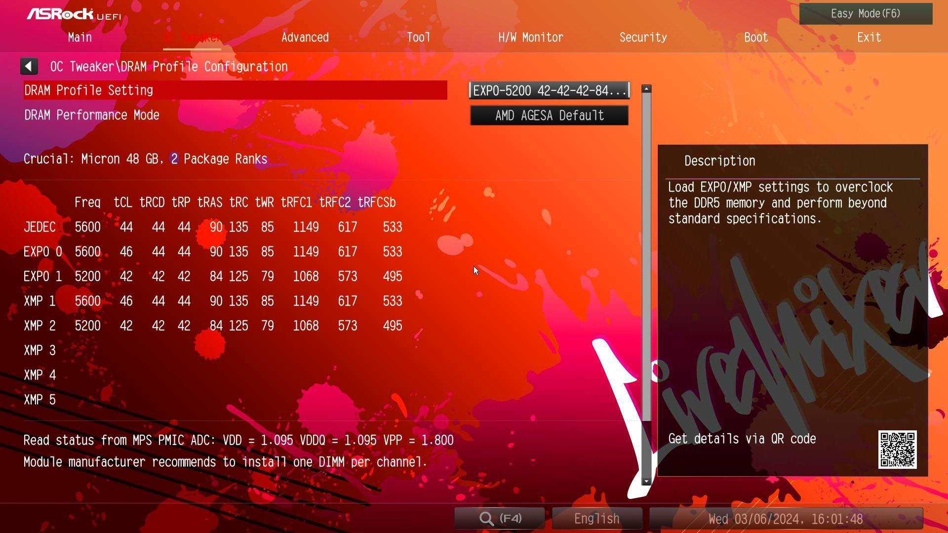Click the EXPO 1 frequency value 5200
The width and height of the screenshot is (948, 533).
click(87, 276)
